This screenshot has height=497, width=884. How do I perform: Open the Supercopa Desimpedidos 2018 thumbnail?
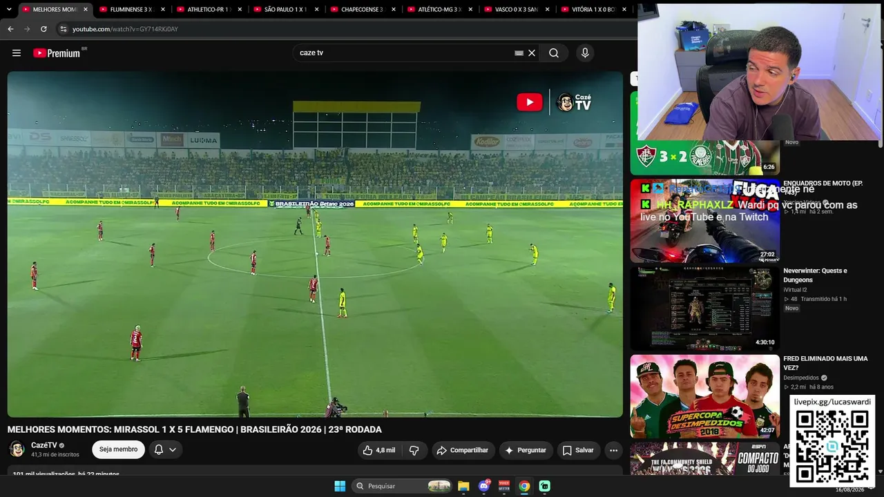pos(704,396)
